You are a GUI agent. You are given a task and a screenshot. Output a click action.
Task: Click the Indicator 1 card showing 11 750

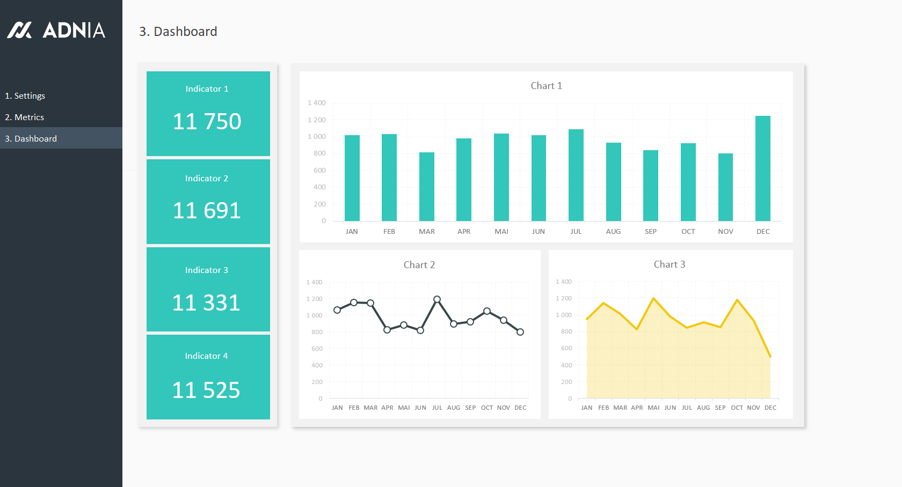[208, 114]
